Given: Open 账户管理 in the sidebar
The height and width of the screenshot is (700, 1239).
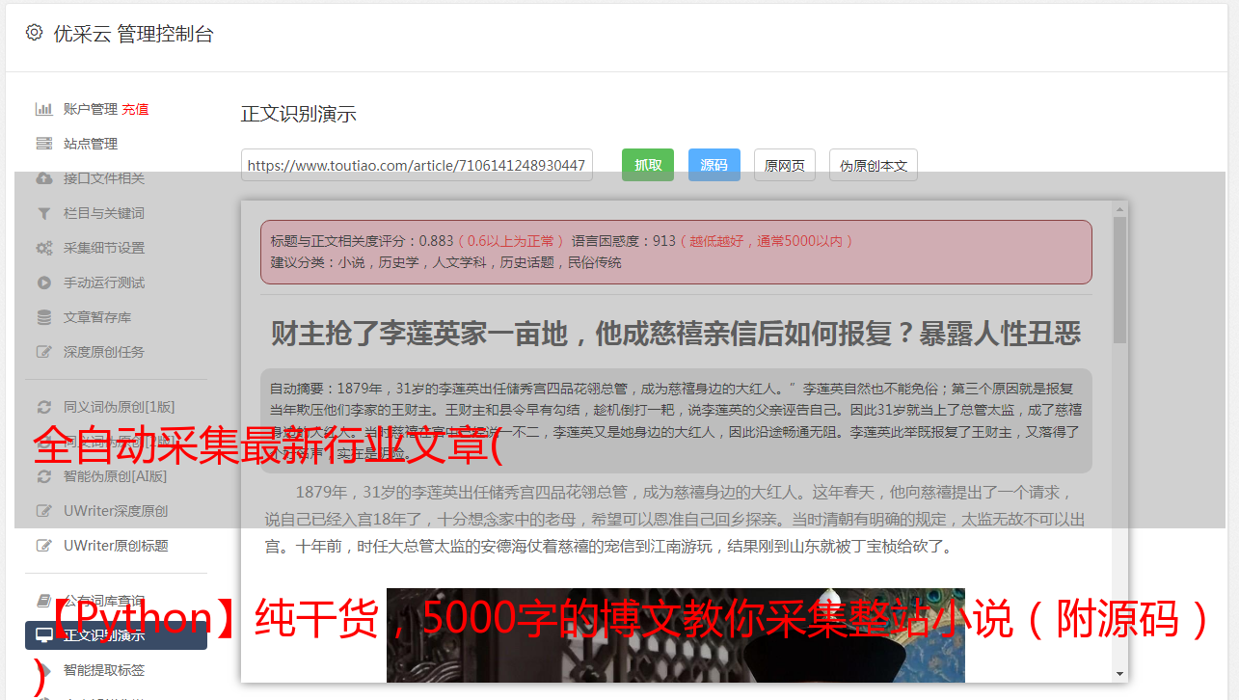Looking at the screenshot, I should [91, 109].
